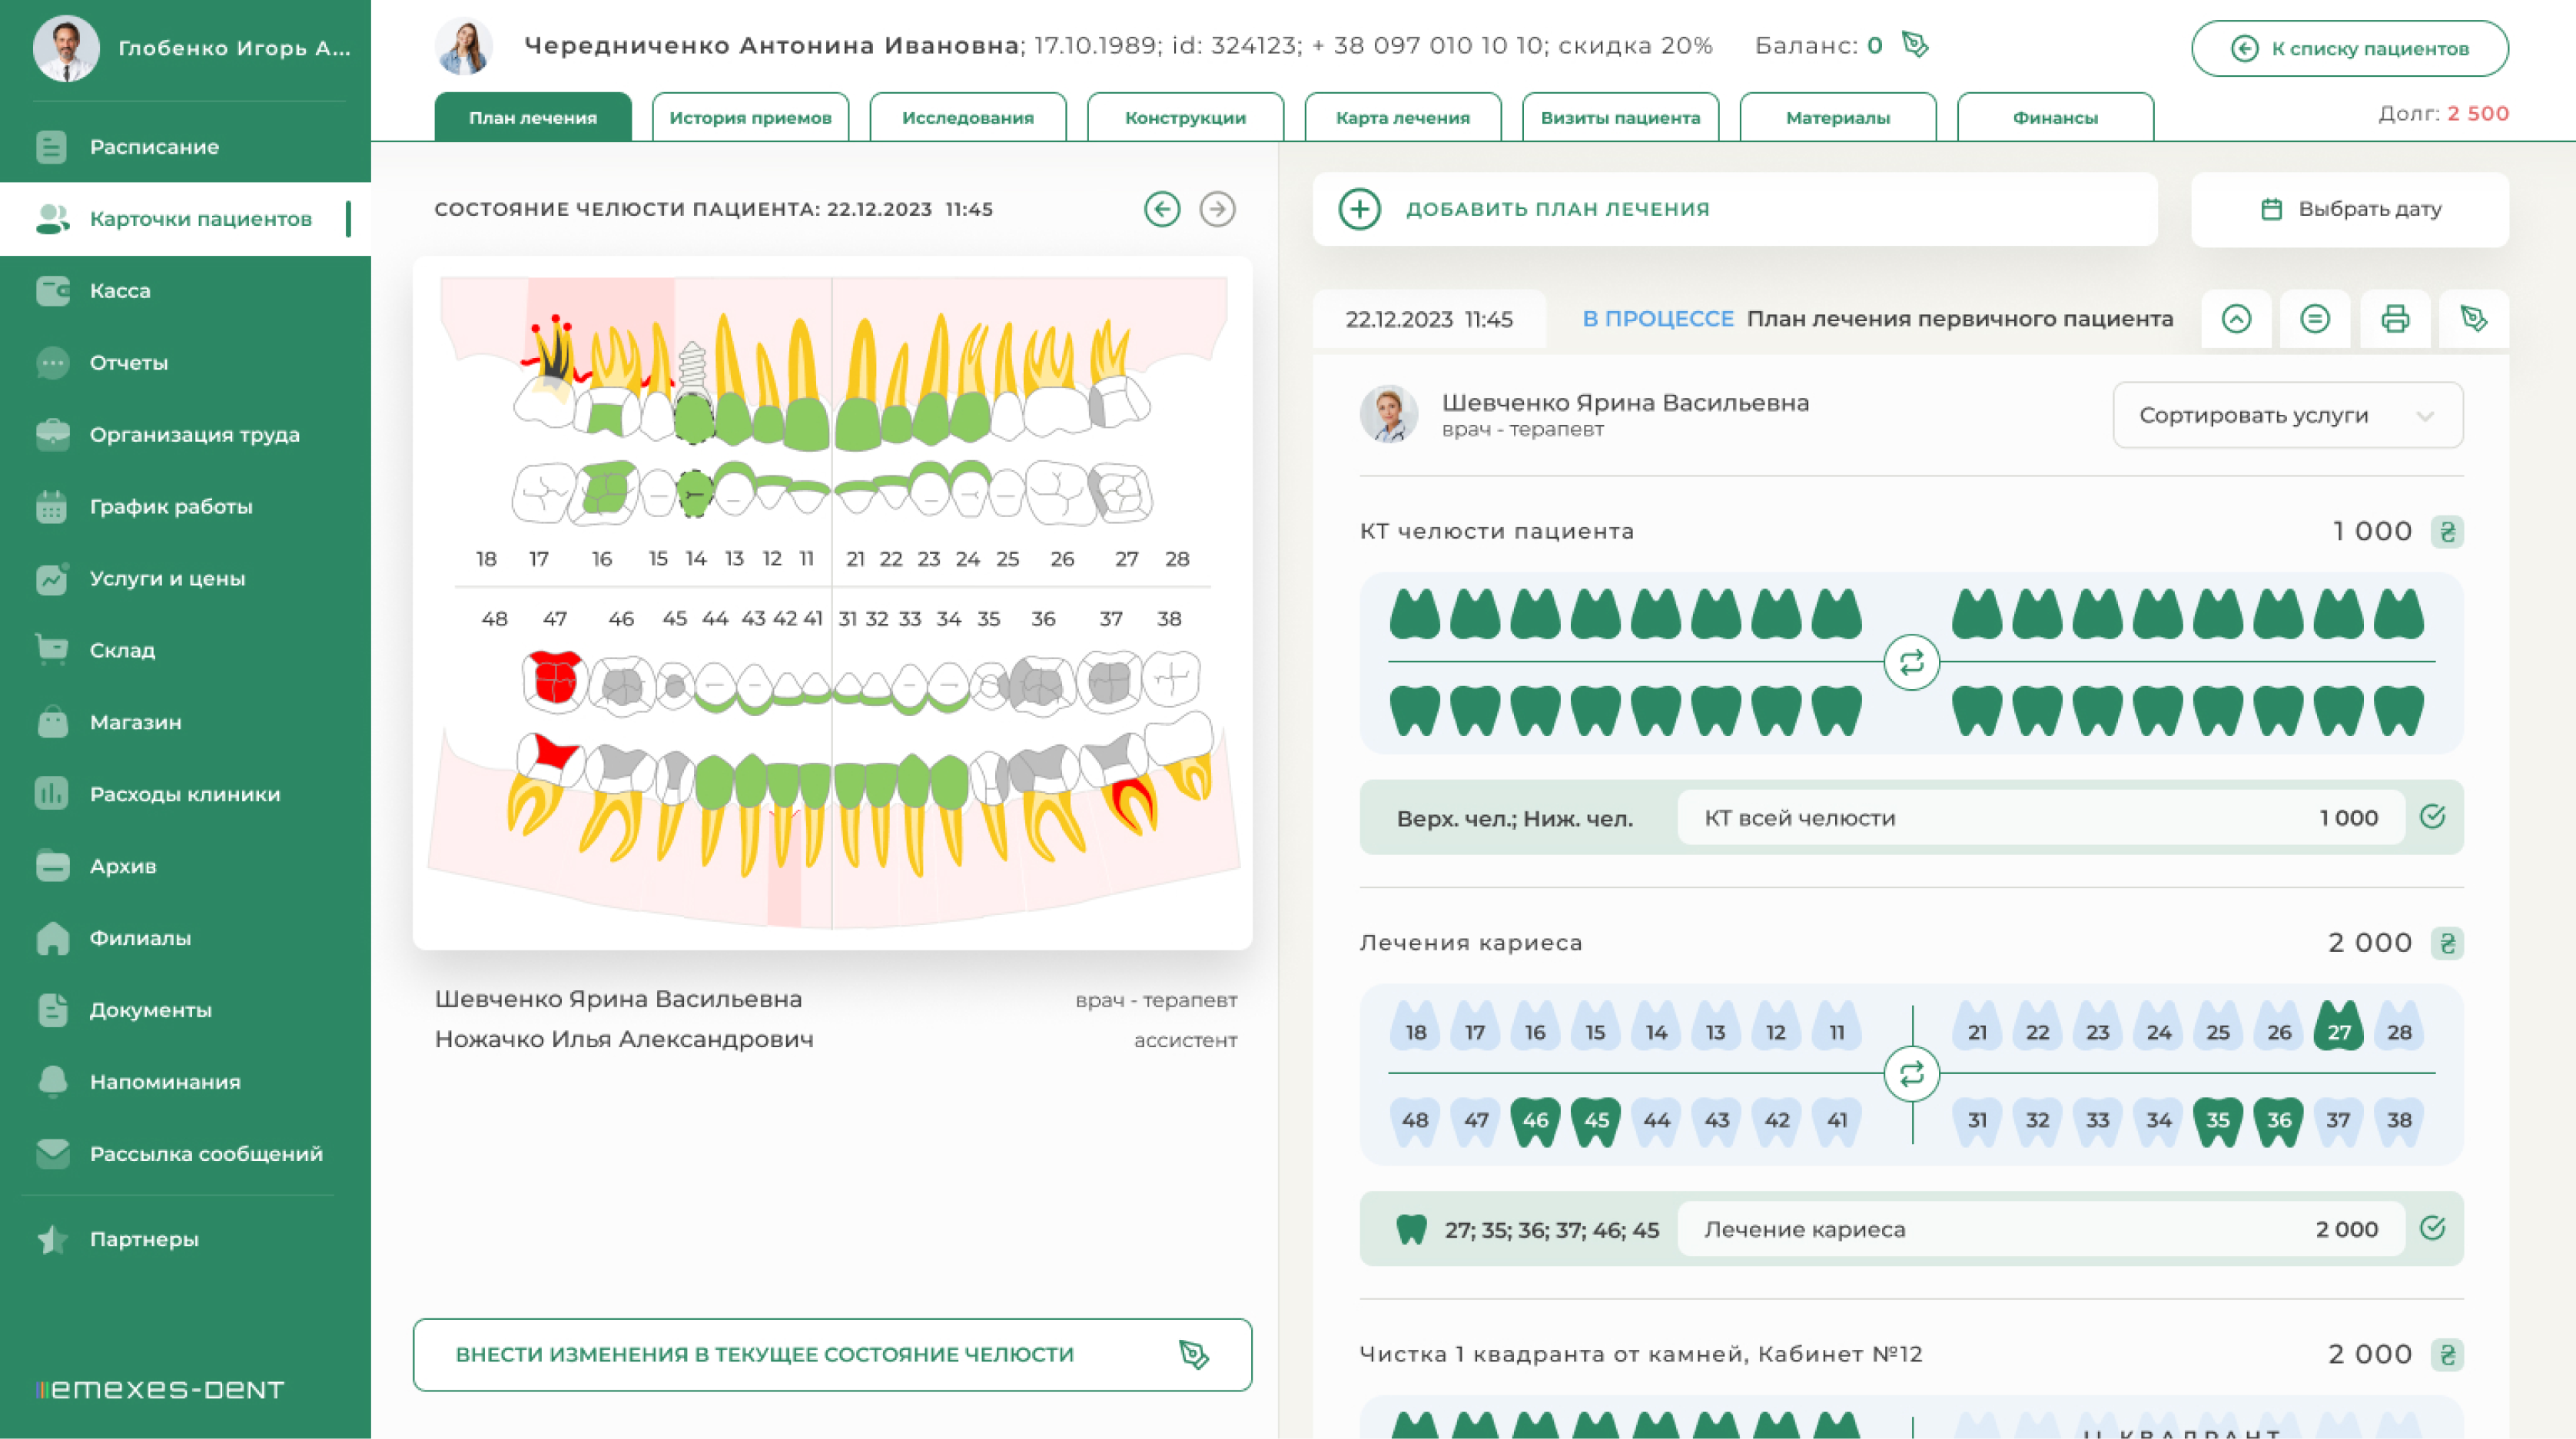Open the Сортировать услуги dropdown
Screen dimensions: 2576x1439
2287,415
